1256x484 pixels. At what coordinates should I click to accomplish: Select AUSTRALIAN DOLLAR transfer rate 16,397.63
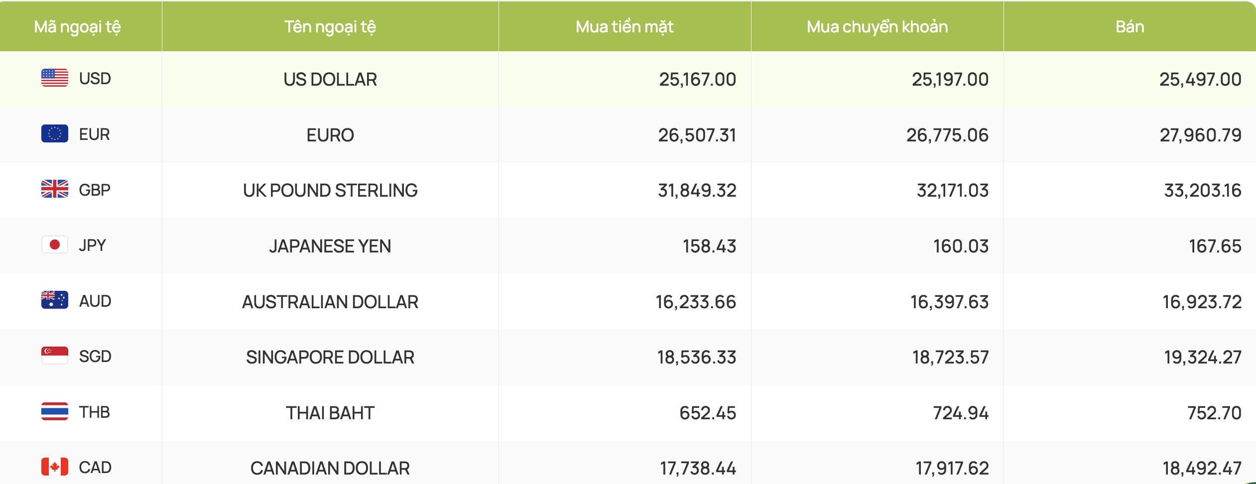tap(949, 302)
